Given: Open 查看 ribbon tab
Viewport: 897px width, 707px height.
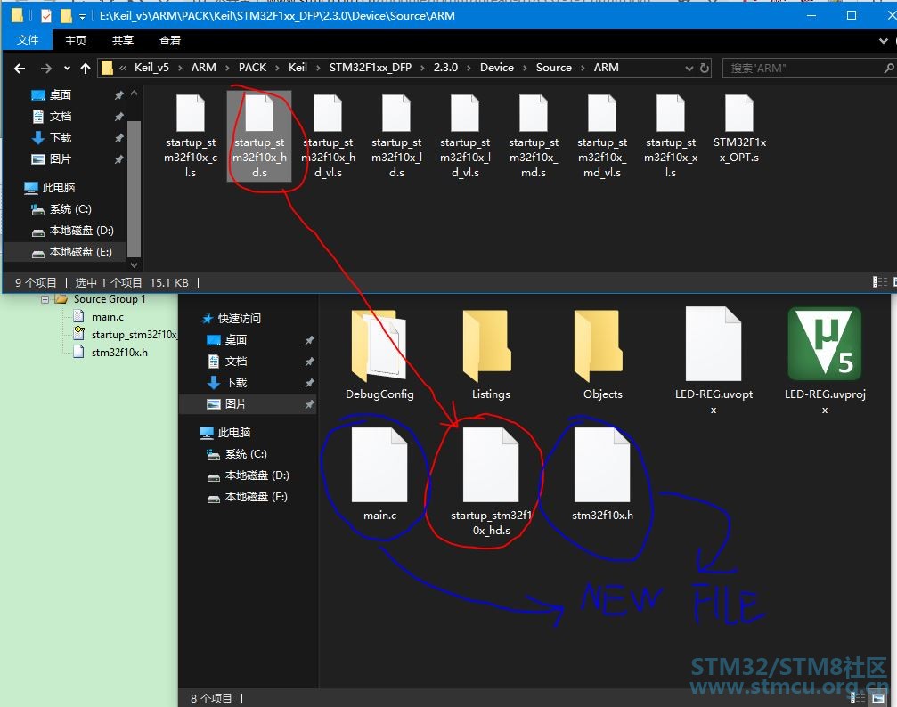Looking at the screenshot, I should point(170,41).
